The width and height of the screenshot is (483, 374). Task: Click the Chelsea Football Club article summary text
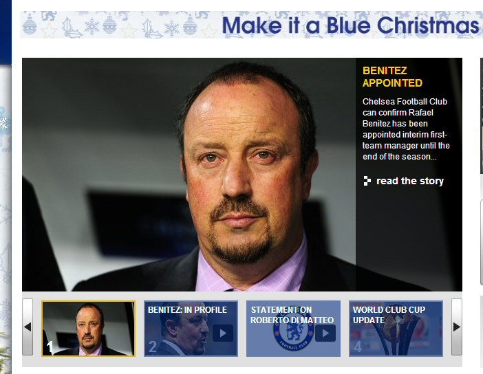[x=406, y=129]
